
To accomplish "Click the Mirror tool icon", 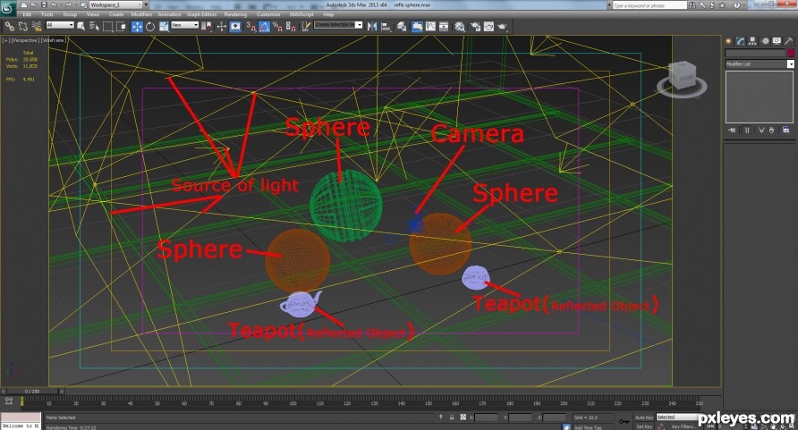I will [x=372, y=27].
